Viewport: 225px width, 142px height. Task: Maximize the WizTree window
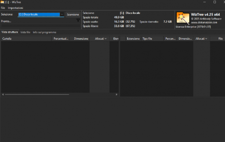click(x=215, y=2)
